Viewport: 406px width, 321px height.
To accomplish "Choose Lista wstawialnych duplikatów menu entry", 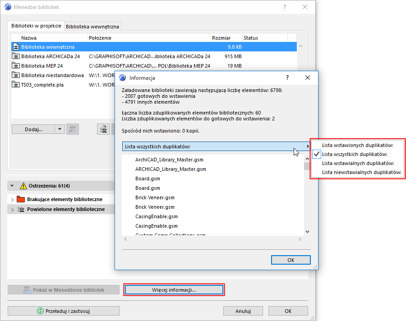I will [358, 163].
